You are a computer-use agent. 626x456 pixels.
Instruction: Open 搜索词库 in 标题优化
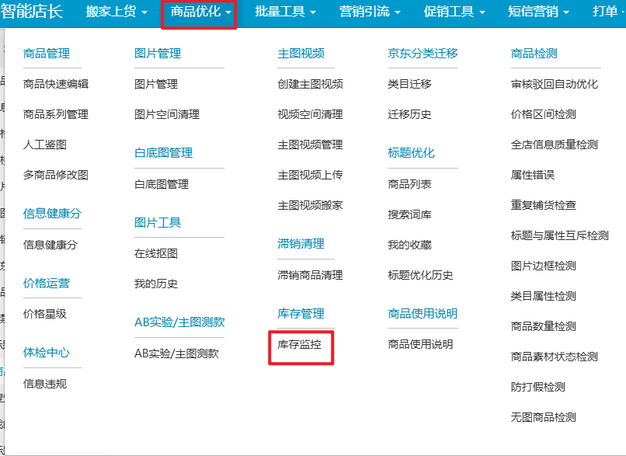pyautogui.click(x=410, y=214)
